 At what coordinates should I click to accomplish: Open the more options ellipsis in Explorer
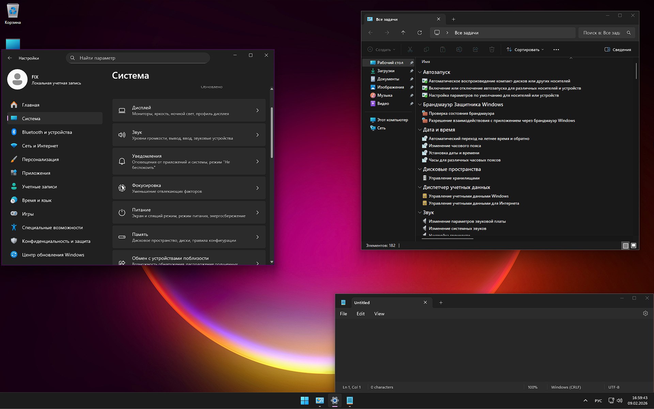click(556, 50)
